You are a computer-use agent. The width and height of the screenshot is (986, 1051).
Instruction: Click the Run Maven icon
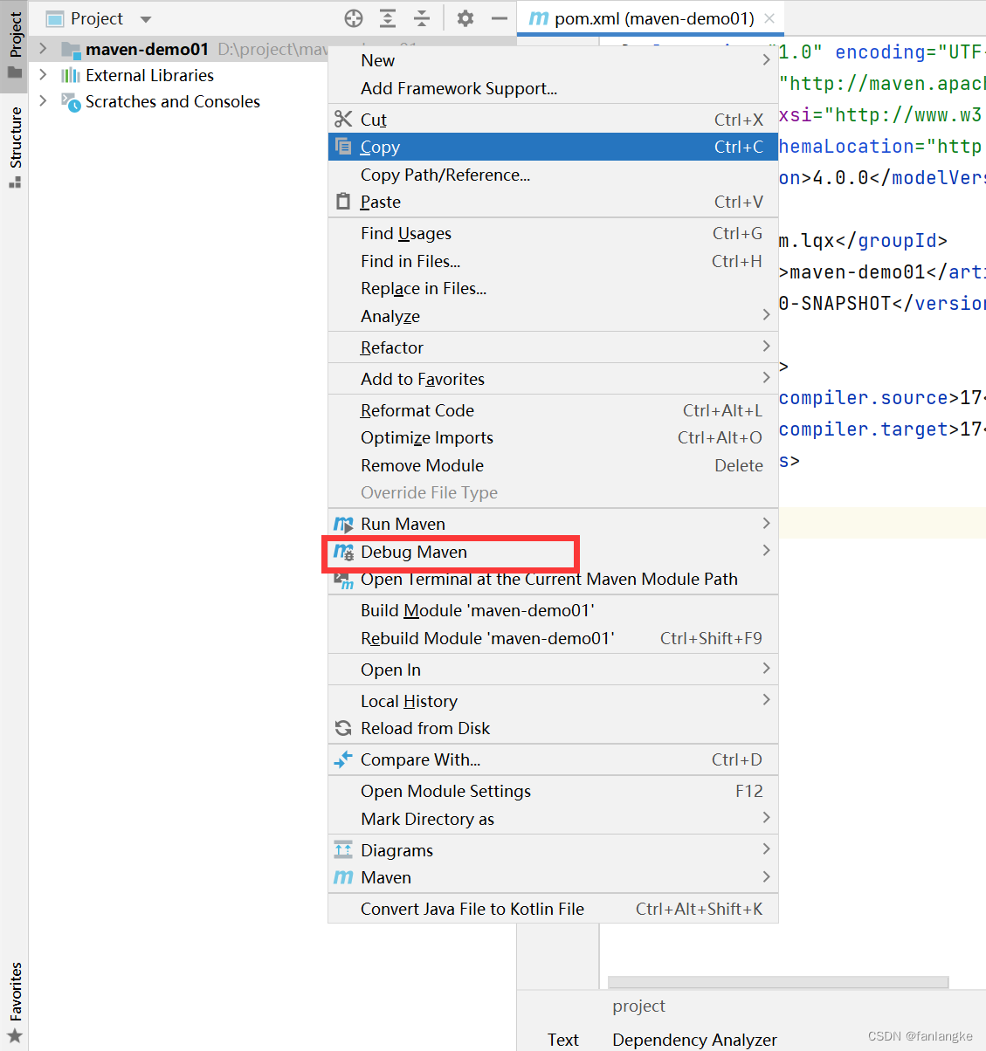343,524
